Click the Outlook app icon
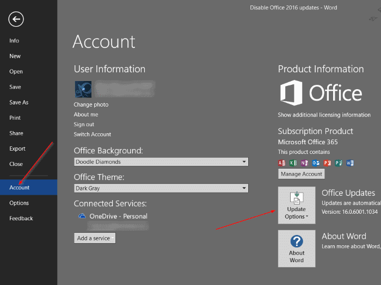This screenshot has height=285, width=381. [316, 163]
